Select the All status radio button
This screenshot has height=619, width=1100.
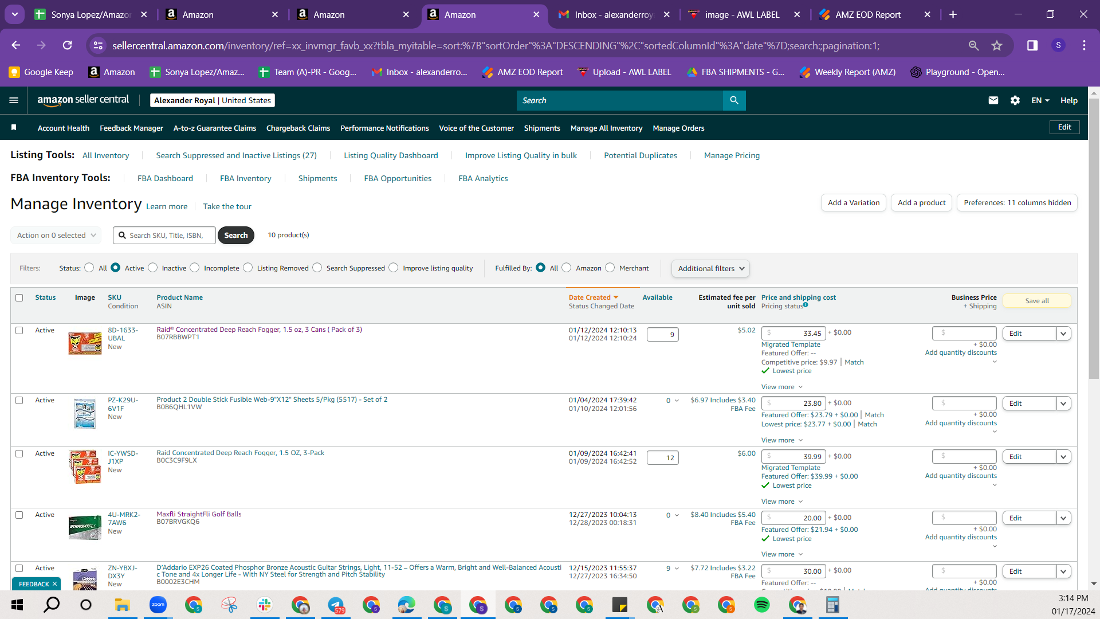coord(89,268)
